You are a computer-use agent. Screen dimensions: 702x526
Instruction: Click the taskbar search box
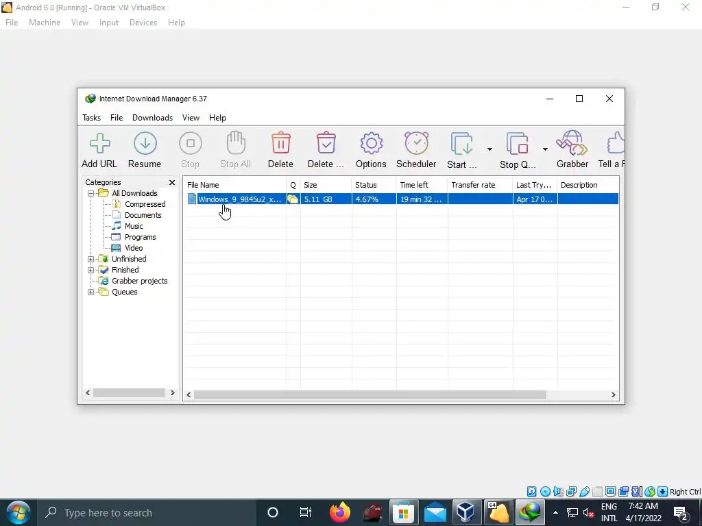click(x=145, y=512)
